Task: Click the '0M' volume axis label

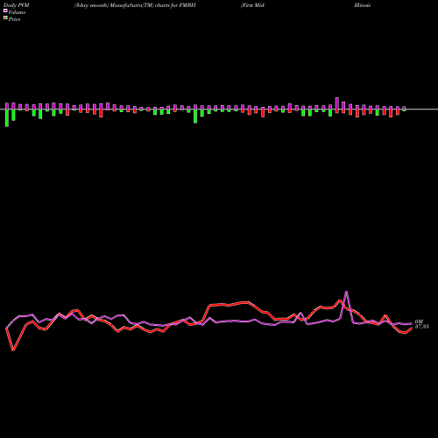Action: pyautogui.click(x=419, y=321)
